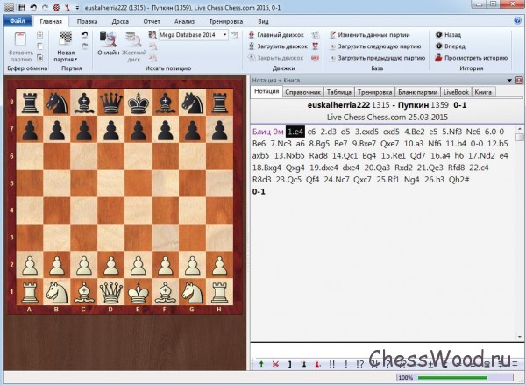The width and height of the screenshot is (526, 385).
Task: Click the Save floppy icon in title bar
Action: point(22,7)
